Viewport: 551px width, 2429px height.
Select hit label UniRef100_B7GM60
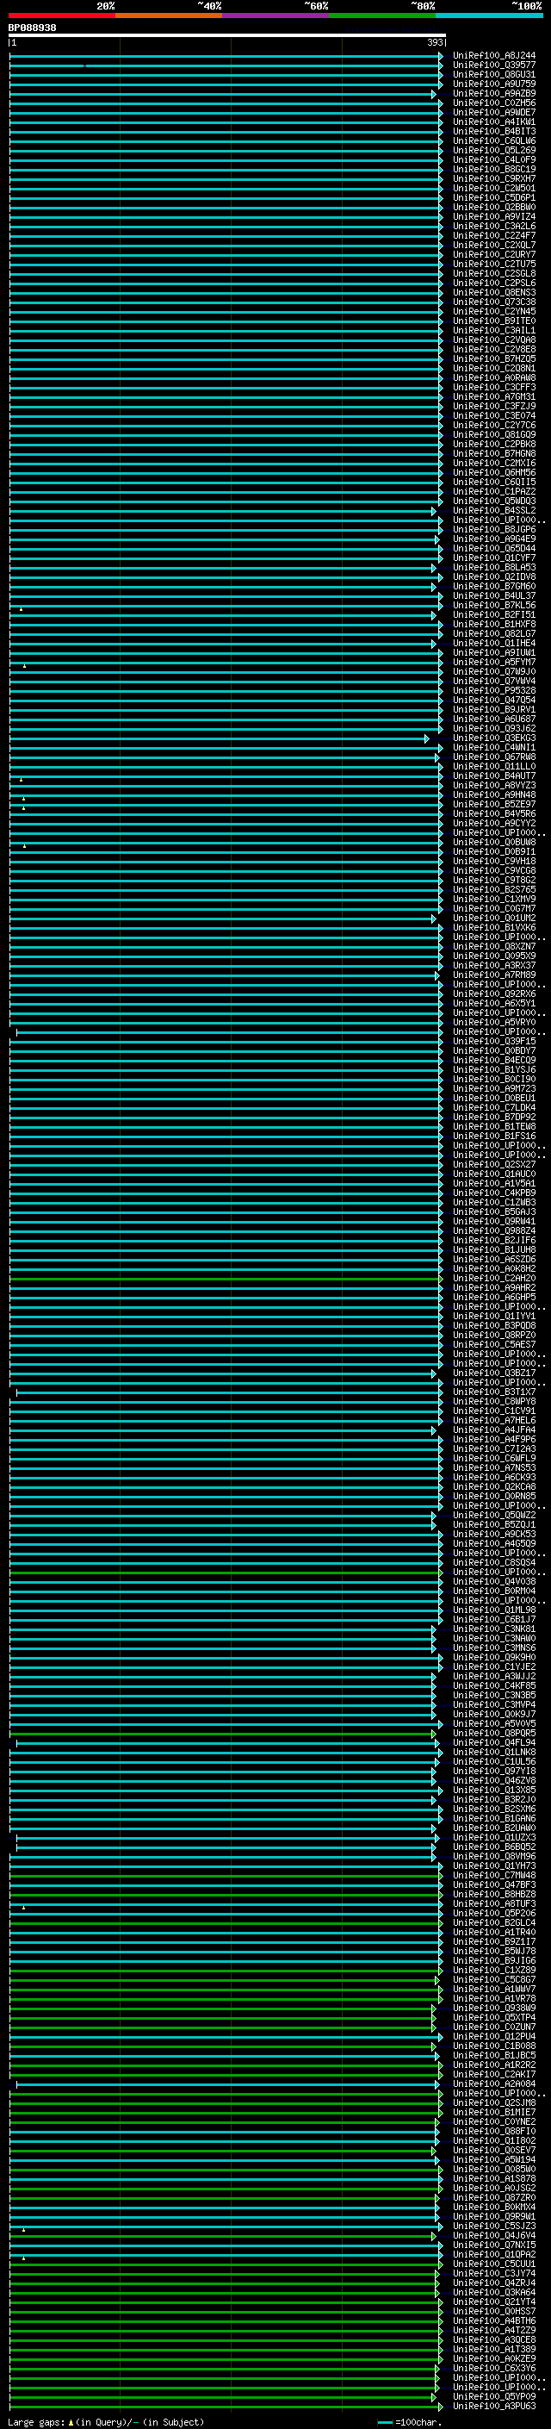click(x=494, y=586)
